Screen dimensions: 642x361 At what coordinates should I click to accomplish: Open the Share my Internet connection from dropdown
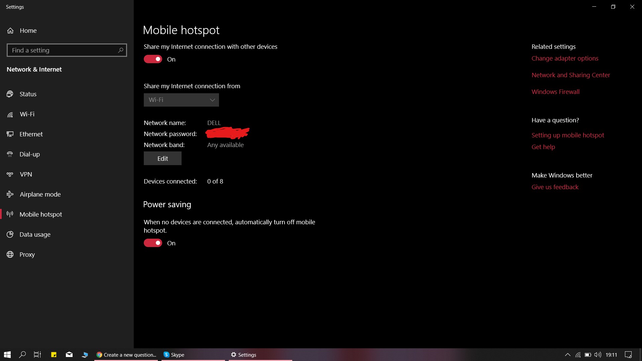181,100
